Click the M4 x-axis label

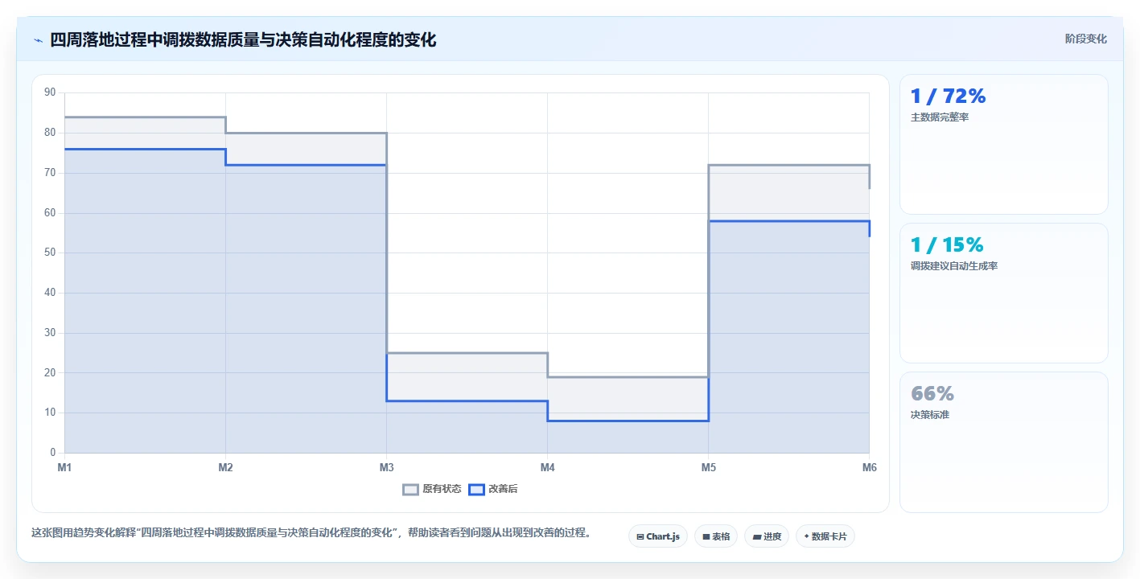pyautogui.click(x=547, y=467)
